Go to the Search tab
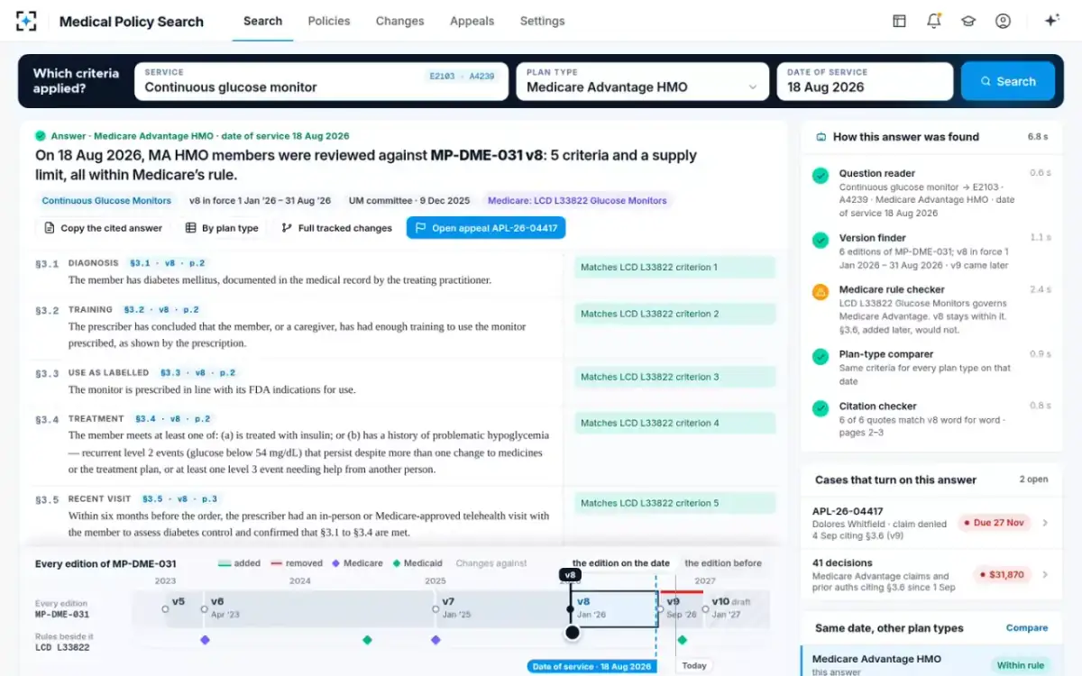 [262, 21]
